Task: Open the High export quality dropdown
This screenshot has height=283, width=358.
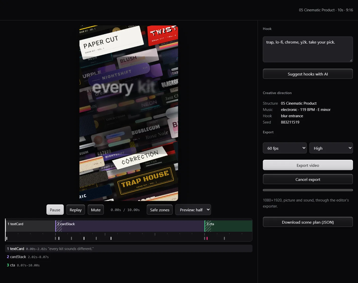Action: pyautogui.click(x=331, y=148)
